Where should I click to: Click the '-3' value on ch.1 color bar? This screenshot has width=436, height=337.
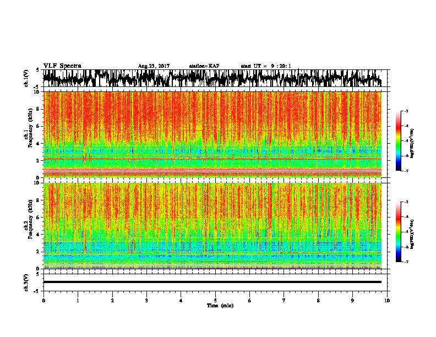coord(406,111)
